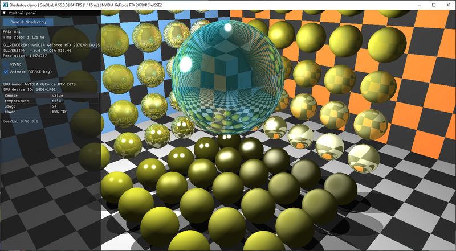Click the GeeXLab 0.56.0.0 footer text

click(21, 121)
